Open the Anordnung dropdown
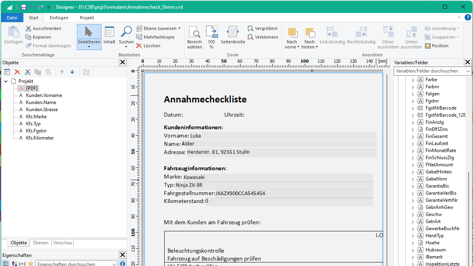The height and width of the screenshot is (266, 473). [442, 28]
